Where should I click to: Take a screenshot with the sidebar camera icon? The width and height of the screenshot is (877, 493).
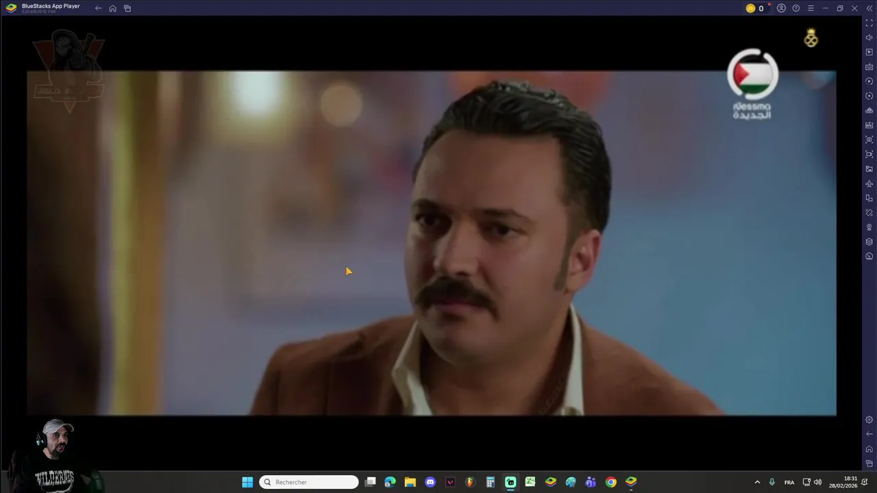pyautogui.click(x=869, y=140)
